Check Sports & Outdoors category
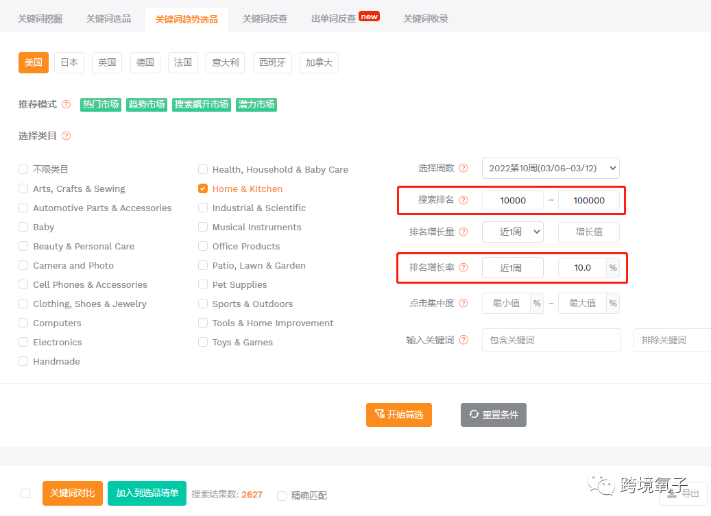The height and width of the screenshot is (516, 711). [x=203, y=304]
